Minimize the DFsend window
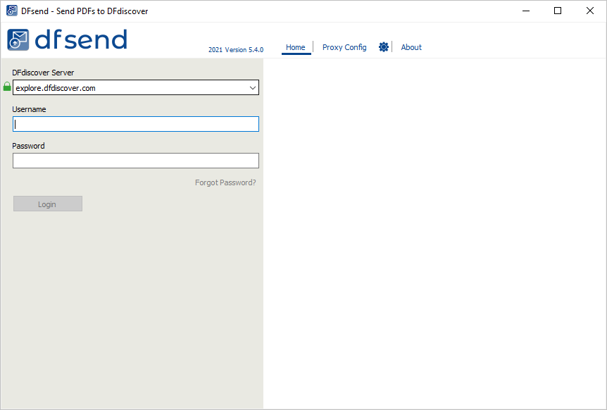Screen dimensions: 607x410 tap(526, 11)
